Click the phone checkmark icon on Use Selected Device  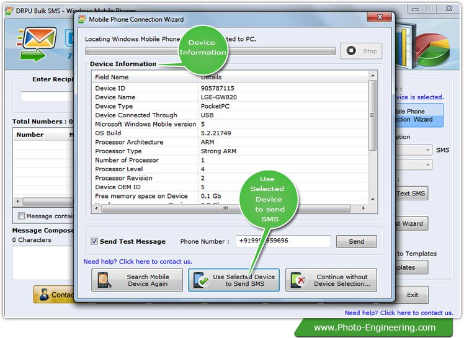[201, 280]
